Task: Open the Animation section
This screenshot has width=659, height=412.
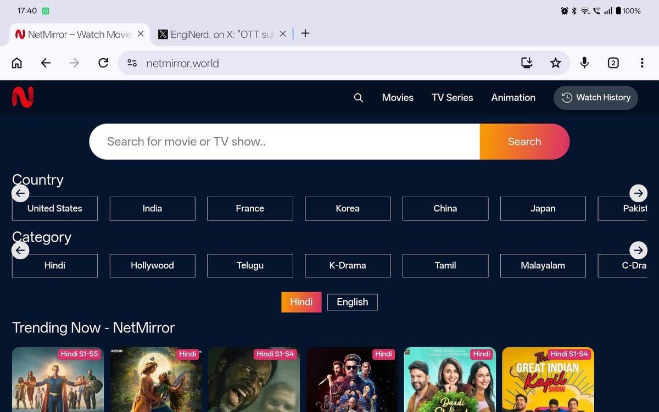Action: [513, 98]
